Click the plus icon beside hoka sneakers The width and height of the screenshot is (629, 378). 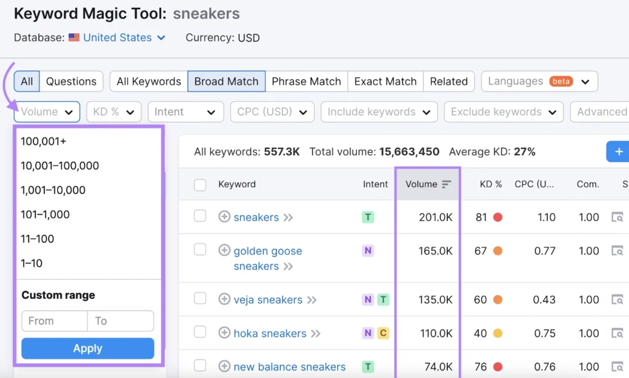[224, 333]
